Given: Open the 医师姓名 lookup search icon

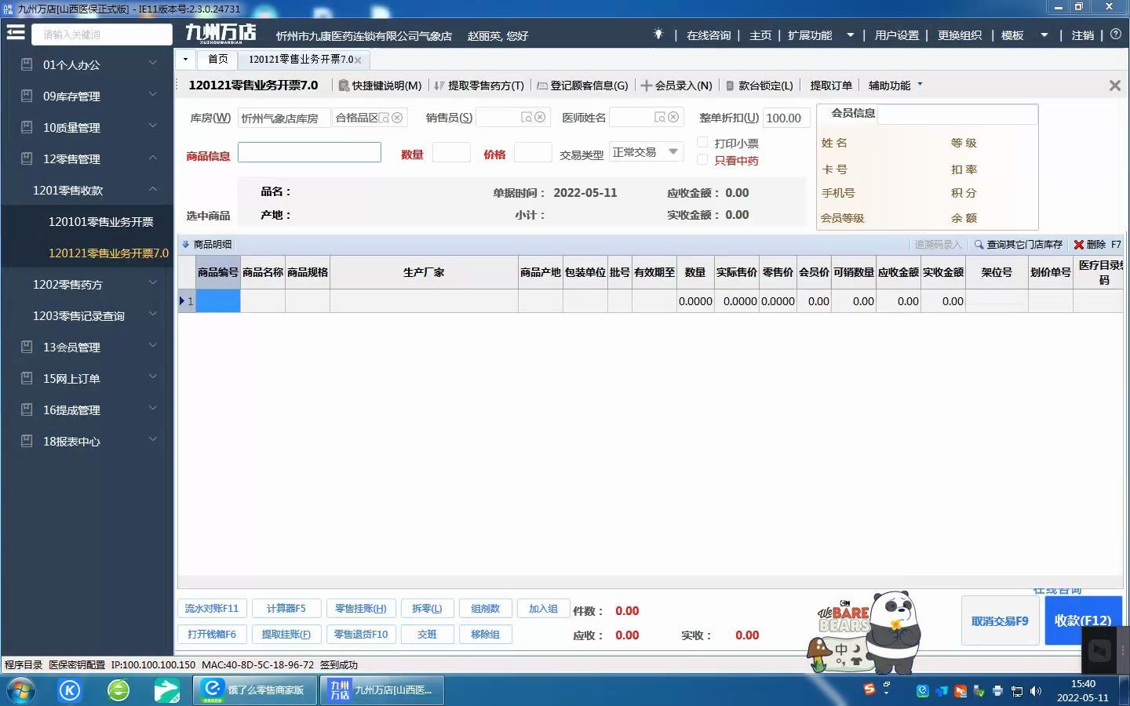Looking at the screenshot, I should 660,118.
